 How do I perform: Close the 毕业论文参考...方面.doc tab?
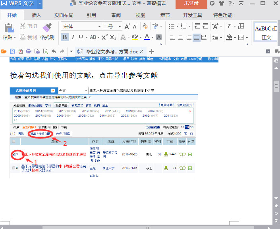point(142,51)
